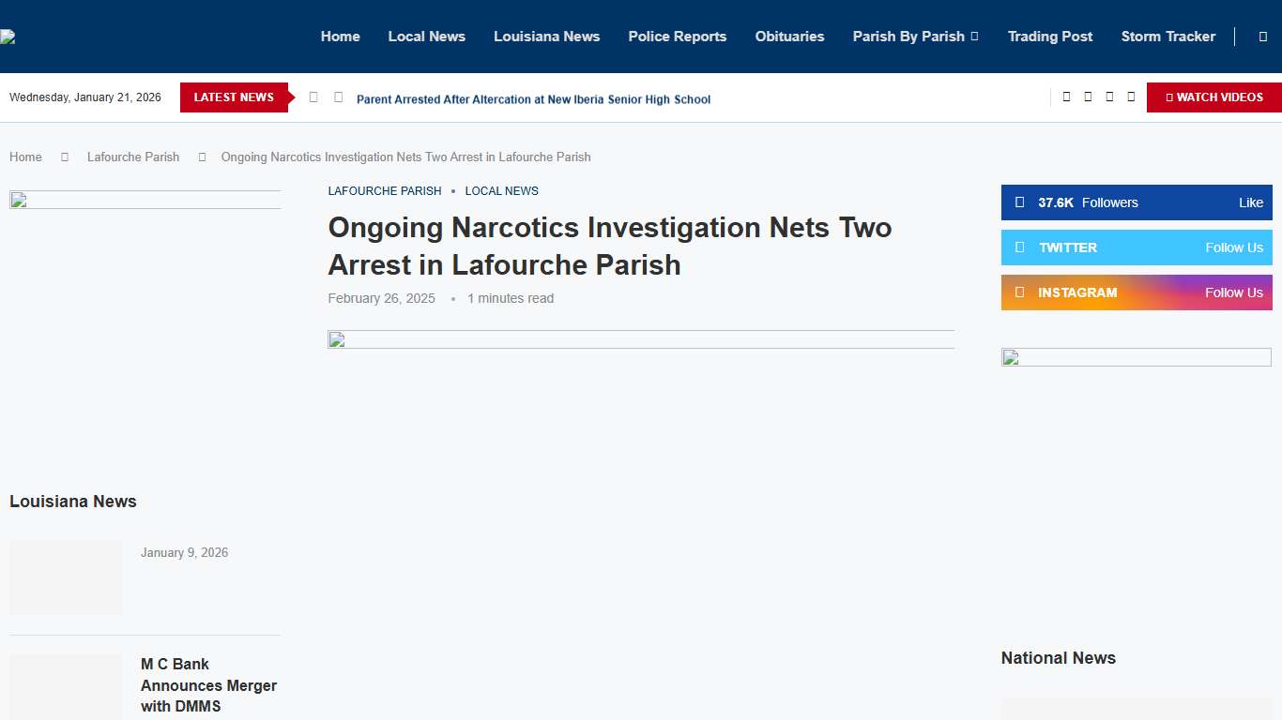Image resolution: width=1282 pixels, height=720 pixels.
Task: Open the site search icon
Action: point(1262,37)
